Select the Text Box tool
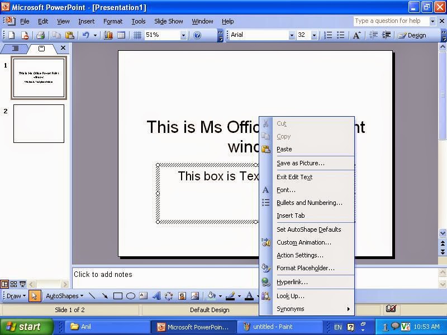The height and width of the screenshot is (335, 447). 144,296
